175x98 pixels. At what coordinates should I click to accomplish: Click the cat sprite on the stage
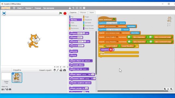[34, 41]
